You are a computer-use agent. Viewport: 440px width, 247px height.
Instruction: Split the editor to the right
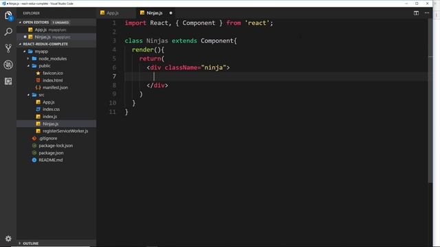tap(416, 13)
